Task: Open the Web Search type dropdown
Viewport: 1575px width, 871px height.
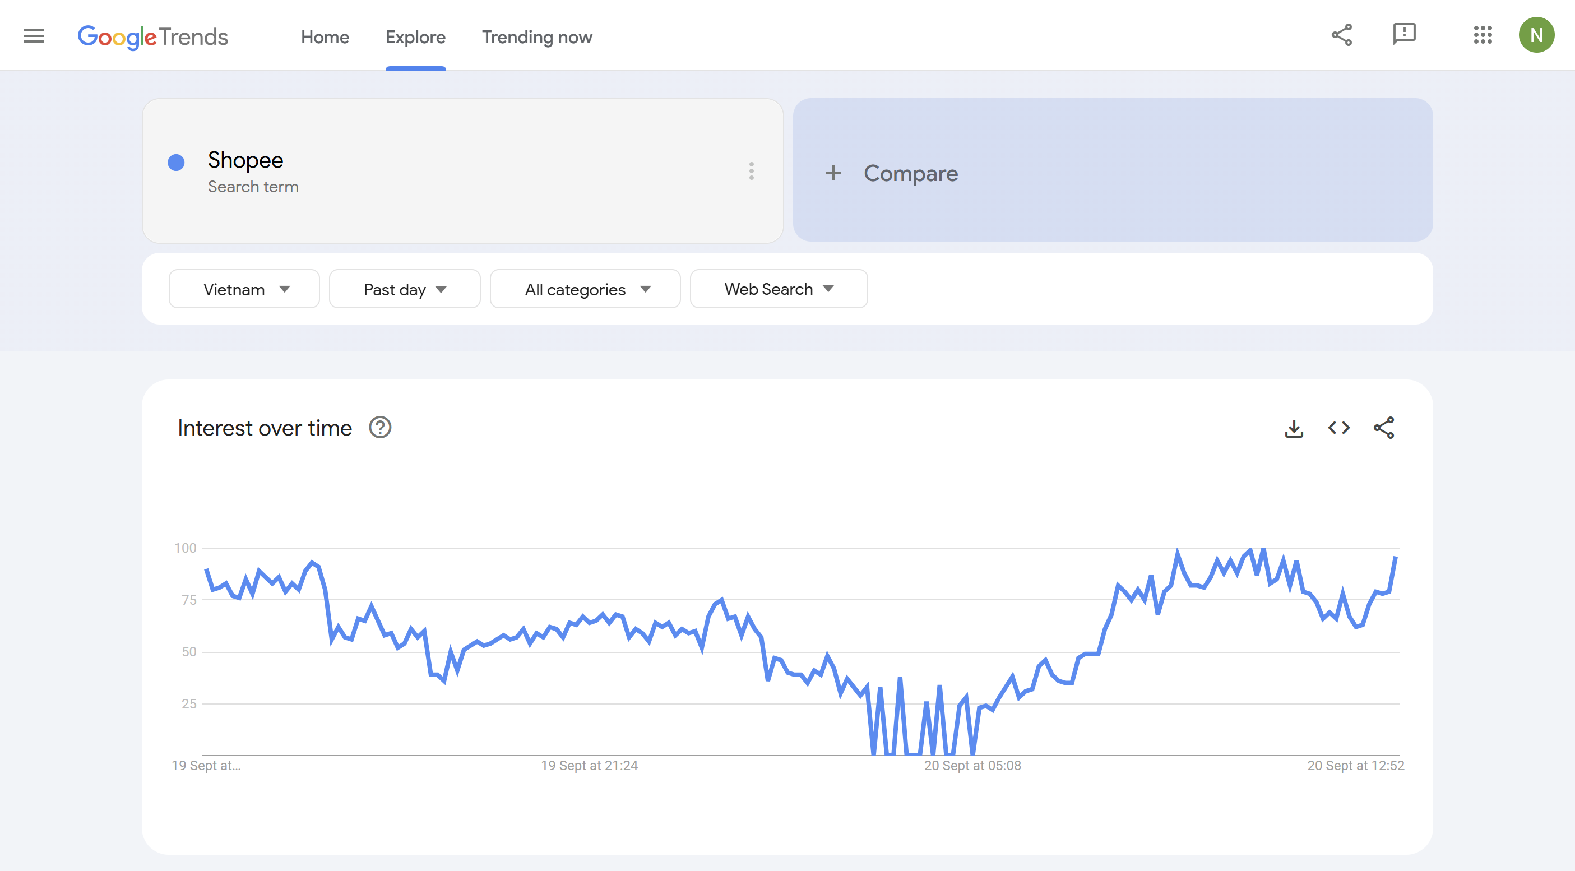Action: 779,289
